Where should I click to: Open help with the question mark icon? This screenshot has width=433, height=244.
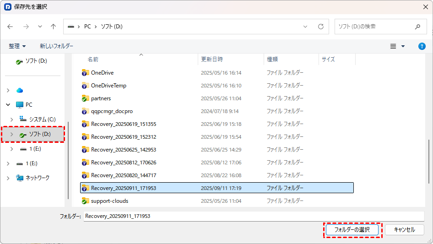tap(422, 46)
